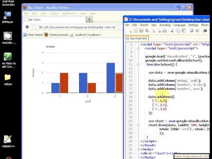Click bookmark star in Firefox address bar
212x159 pixels.
click(x=119, y=27)
